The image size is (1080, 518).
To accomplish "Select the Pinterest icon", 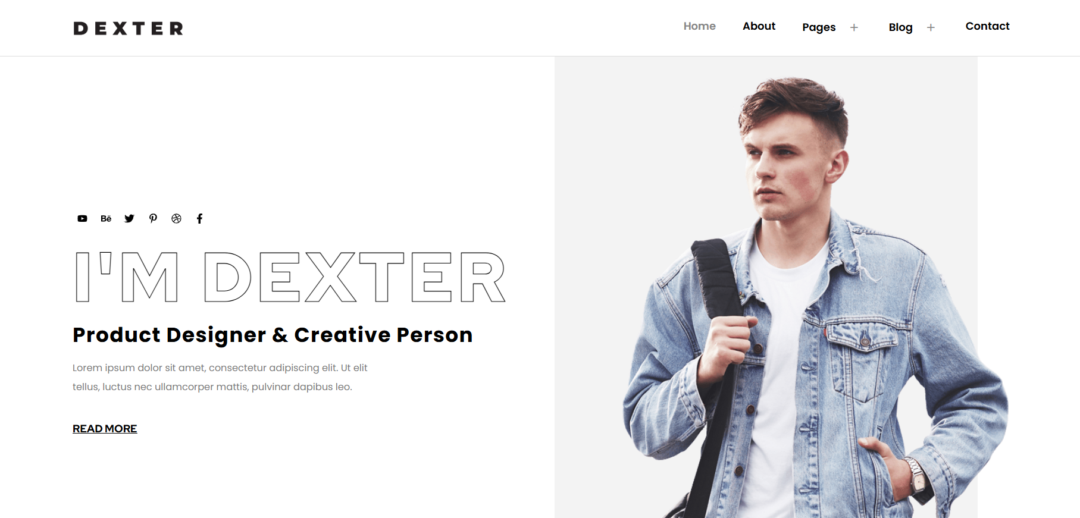I will click(x=153, y=219).
